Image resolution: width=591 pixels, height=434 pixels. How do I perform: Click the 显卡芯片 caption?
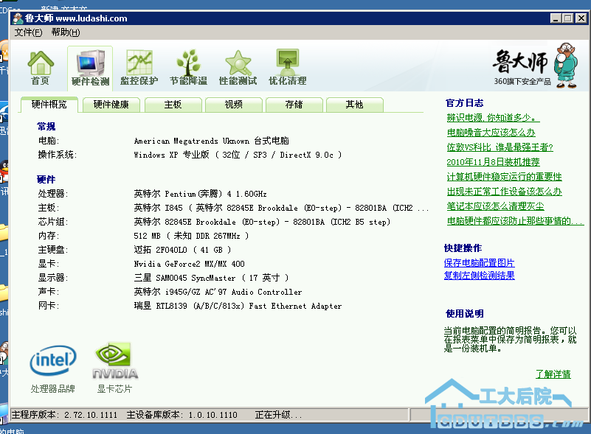(114, 389)
